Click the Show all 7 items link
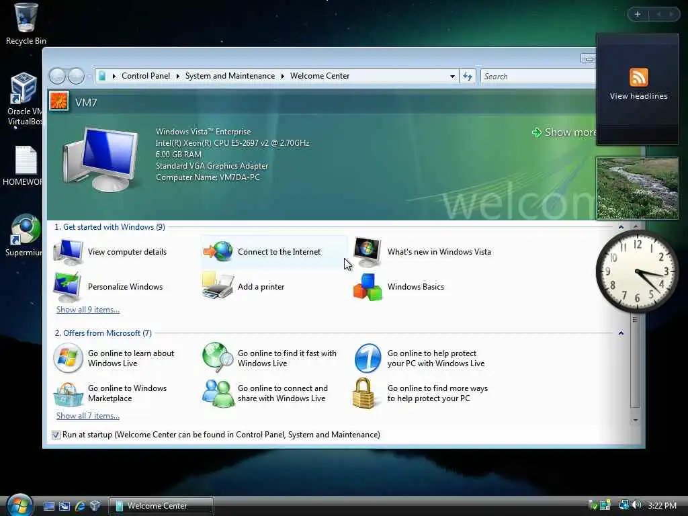Viewport: 688px width, 516px height. point(88,416)
